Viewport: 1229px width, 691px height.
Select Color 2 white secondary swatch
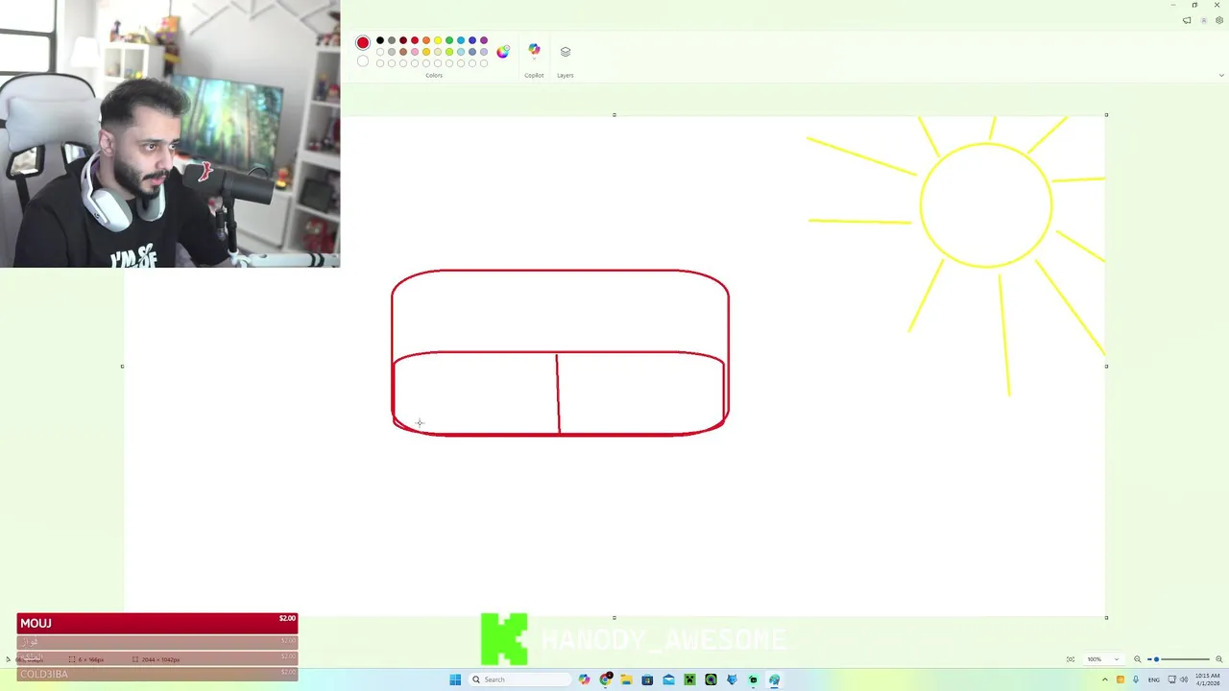363,61
